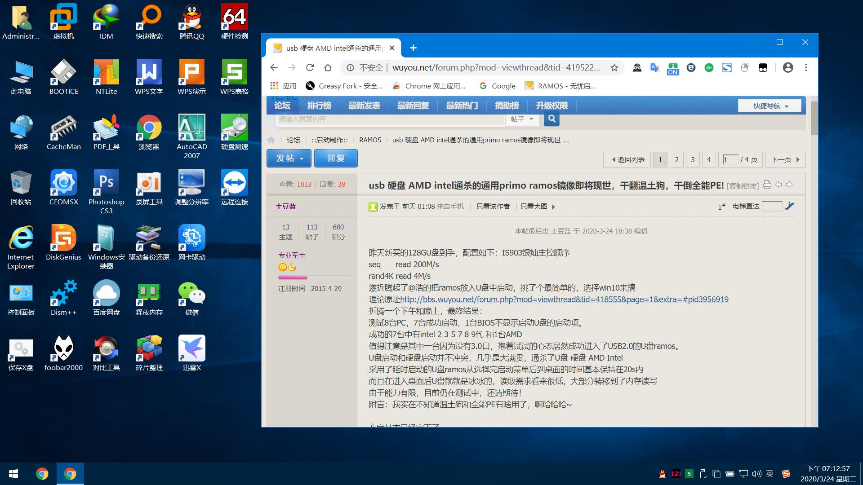Viewport: 863px width, 485px height.
Task: Select 最新回复 forum nav tab
Action: 413,106
